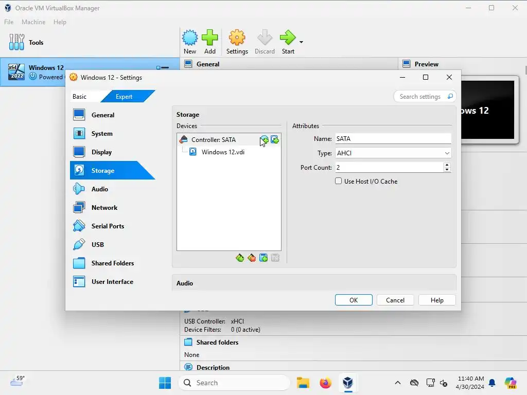This screenshot has height=395, width=527.
Task: Click the controller Name field containing SATA
Action: pyautogui.click(x=393, y=139)
